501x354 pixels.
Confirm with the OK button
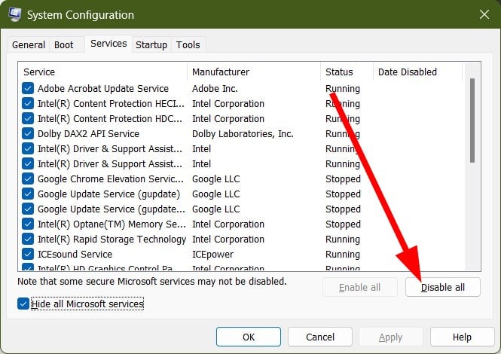click(249, 337)
